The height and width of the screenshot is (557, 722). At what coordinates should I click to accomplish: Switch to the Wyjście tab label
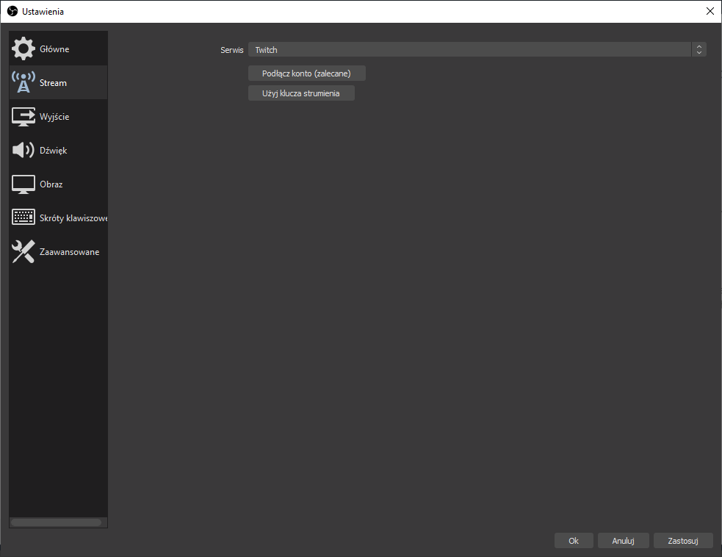(54, 117)
